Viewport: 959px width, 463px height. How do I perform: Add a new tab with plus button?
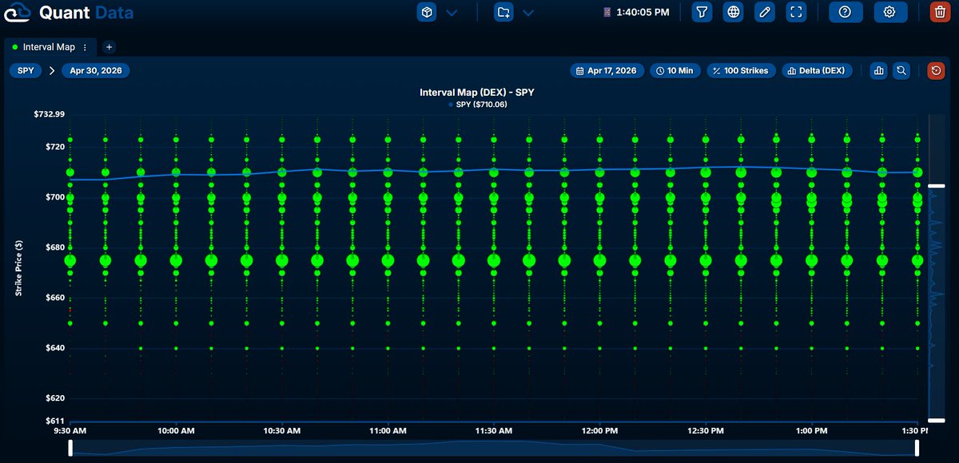point(109,47)
